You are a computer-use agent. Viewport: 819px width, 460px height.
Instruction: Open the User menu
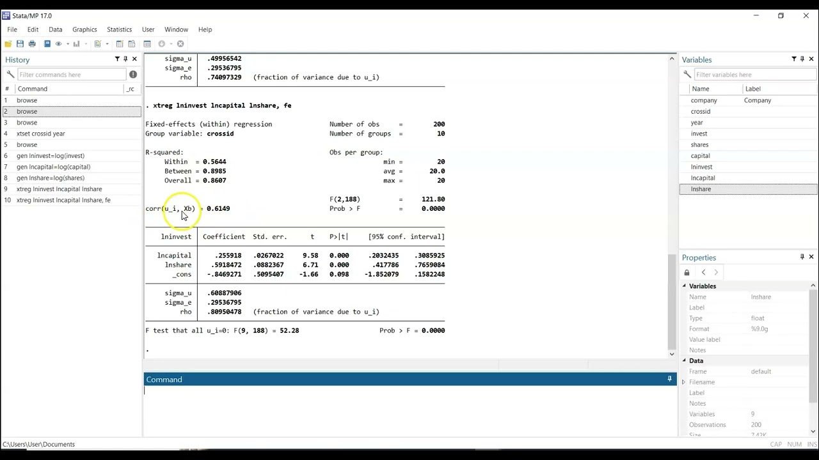(x=148, y=29)
